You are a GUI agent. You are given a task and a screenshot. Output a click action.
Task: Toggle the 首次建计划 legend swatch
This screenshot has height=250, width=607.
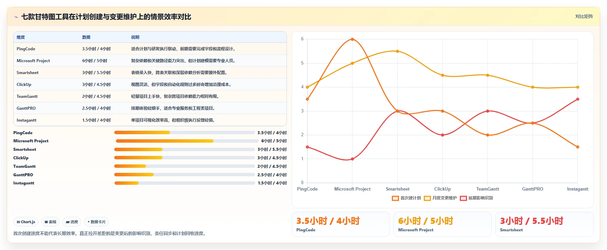[395, 198]
